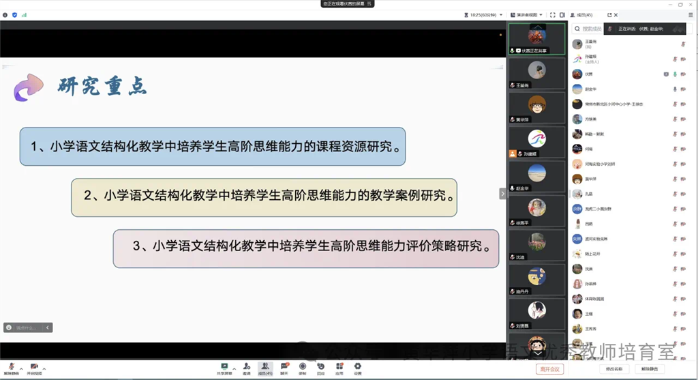698x380 pixels.
Task: Open the 应用 apps menu
Action: [339, 368]
